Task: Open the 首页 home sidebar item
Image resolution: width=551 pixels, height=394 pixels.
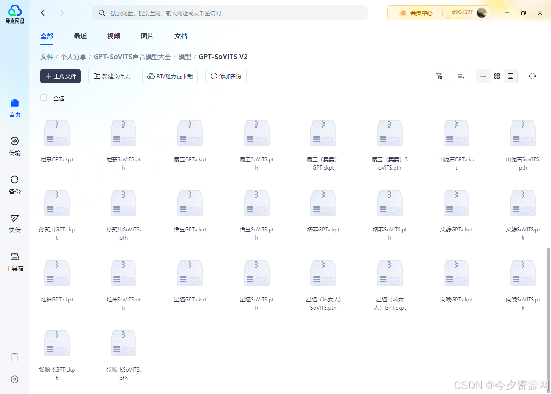Action: (15, 108)
